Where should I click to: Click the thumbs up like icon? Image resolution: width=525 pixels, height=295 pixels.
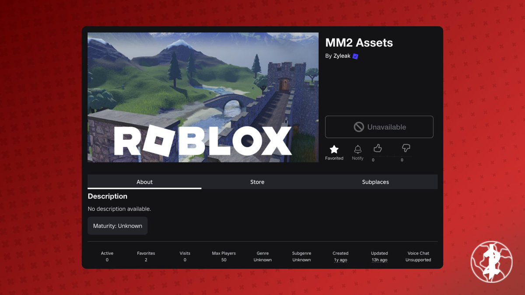[378, 149]
